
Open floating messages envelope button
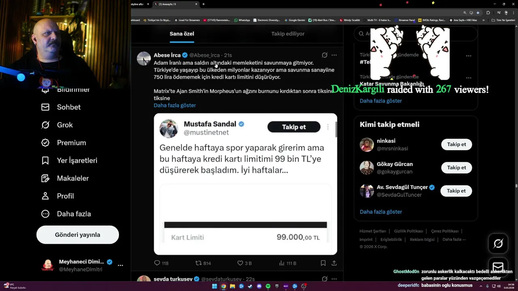pos(498,267)
